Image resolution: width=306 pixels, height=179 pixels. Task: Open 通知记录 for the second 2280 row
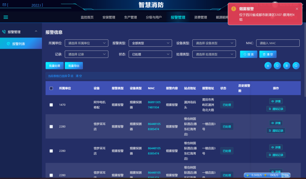(x=276, y=155)
